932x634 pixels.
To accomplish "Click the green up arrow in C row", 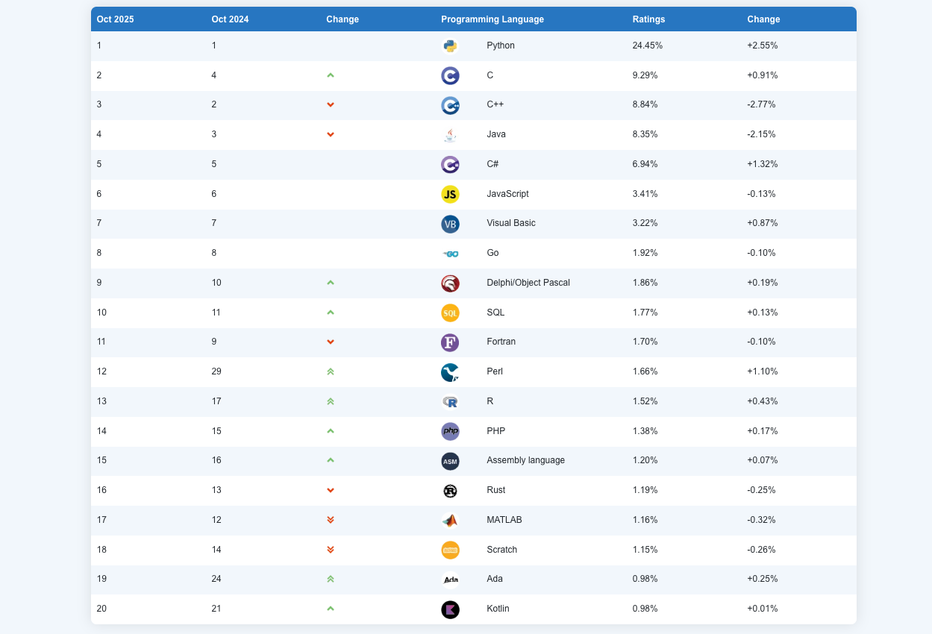I will pyautogui.click(x=331, y=75).
